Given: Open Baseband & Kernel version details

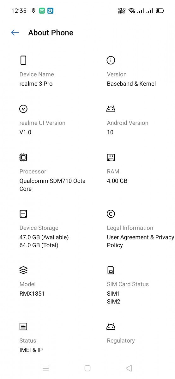Looking at the screenshot, I should (x=131, y=84).
